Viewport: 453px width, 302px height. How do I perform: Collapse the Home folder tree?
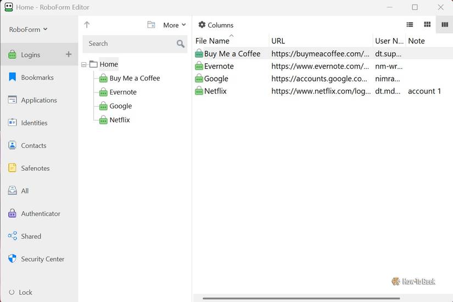coord(84,64)
